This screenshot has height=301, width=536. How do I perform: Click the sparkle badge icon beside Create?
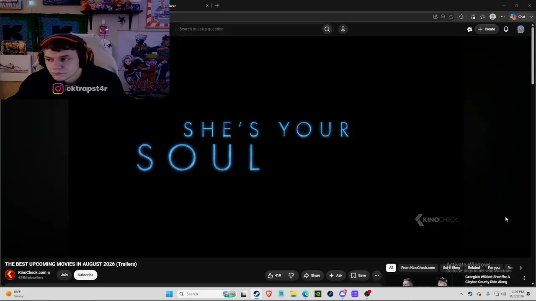click(x=470, y=29)
